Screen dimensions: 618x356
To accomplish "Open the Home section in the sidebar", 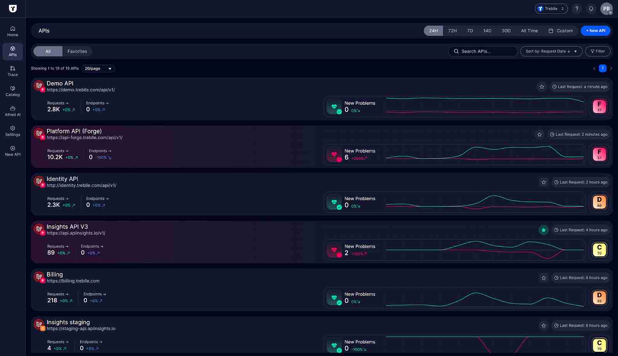I will coord(12,31).
